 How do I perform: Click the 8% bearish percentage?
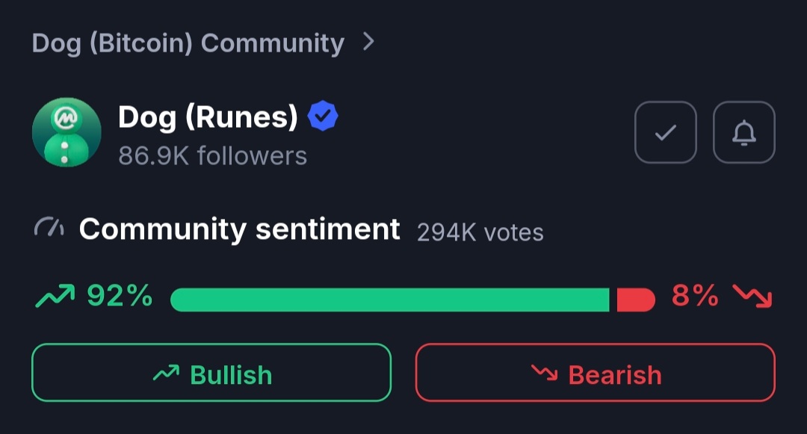tap(694, 297)
